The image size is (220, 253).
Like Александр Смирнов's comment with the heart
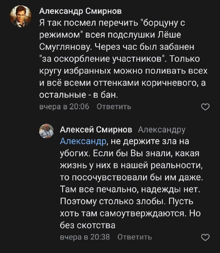tap(205, 107)
